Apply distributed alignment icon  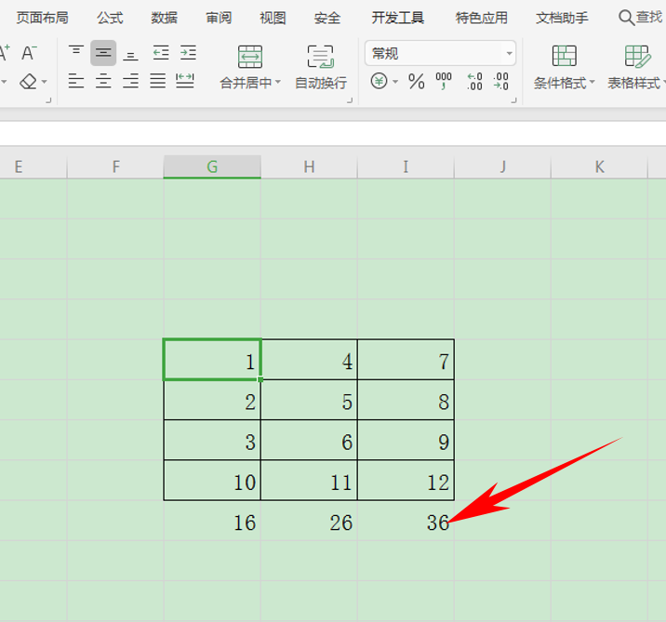pyautogui.click(x=185, y=81)
